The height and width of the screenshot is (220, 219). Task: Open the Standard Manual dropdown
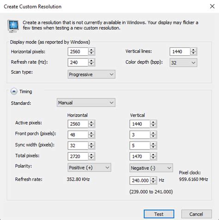point(86,103)
